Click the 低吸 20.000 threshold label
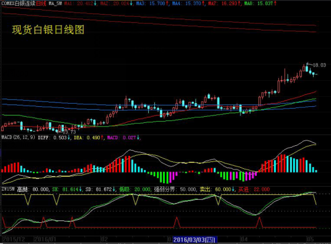This screenshot has height=244, width=331. click(135, 189)
